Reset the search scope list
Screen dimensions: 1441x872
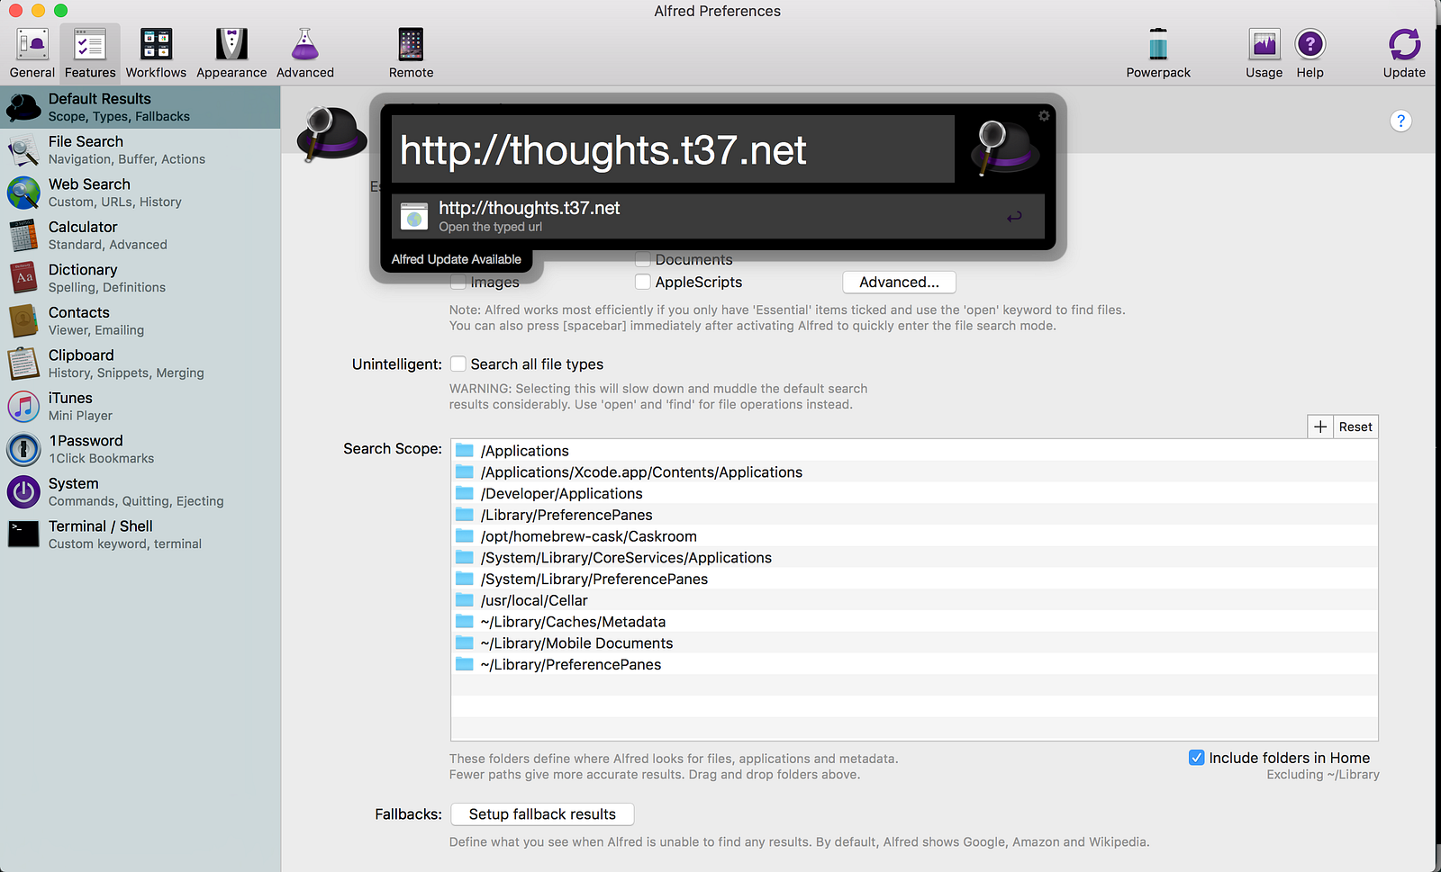pos(1355,427)
